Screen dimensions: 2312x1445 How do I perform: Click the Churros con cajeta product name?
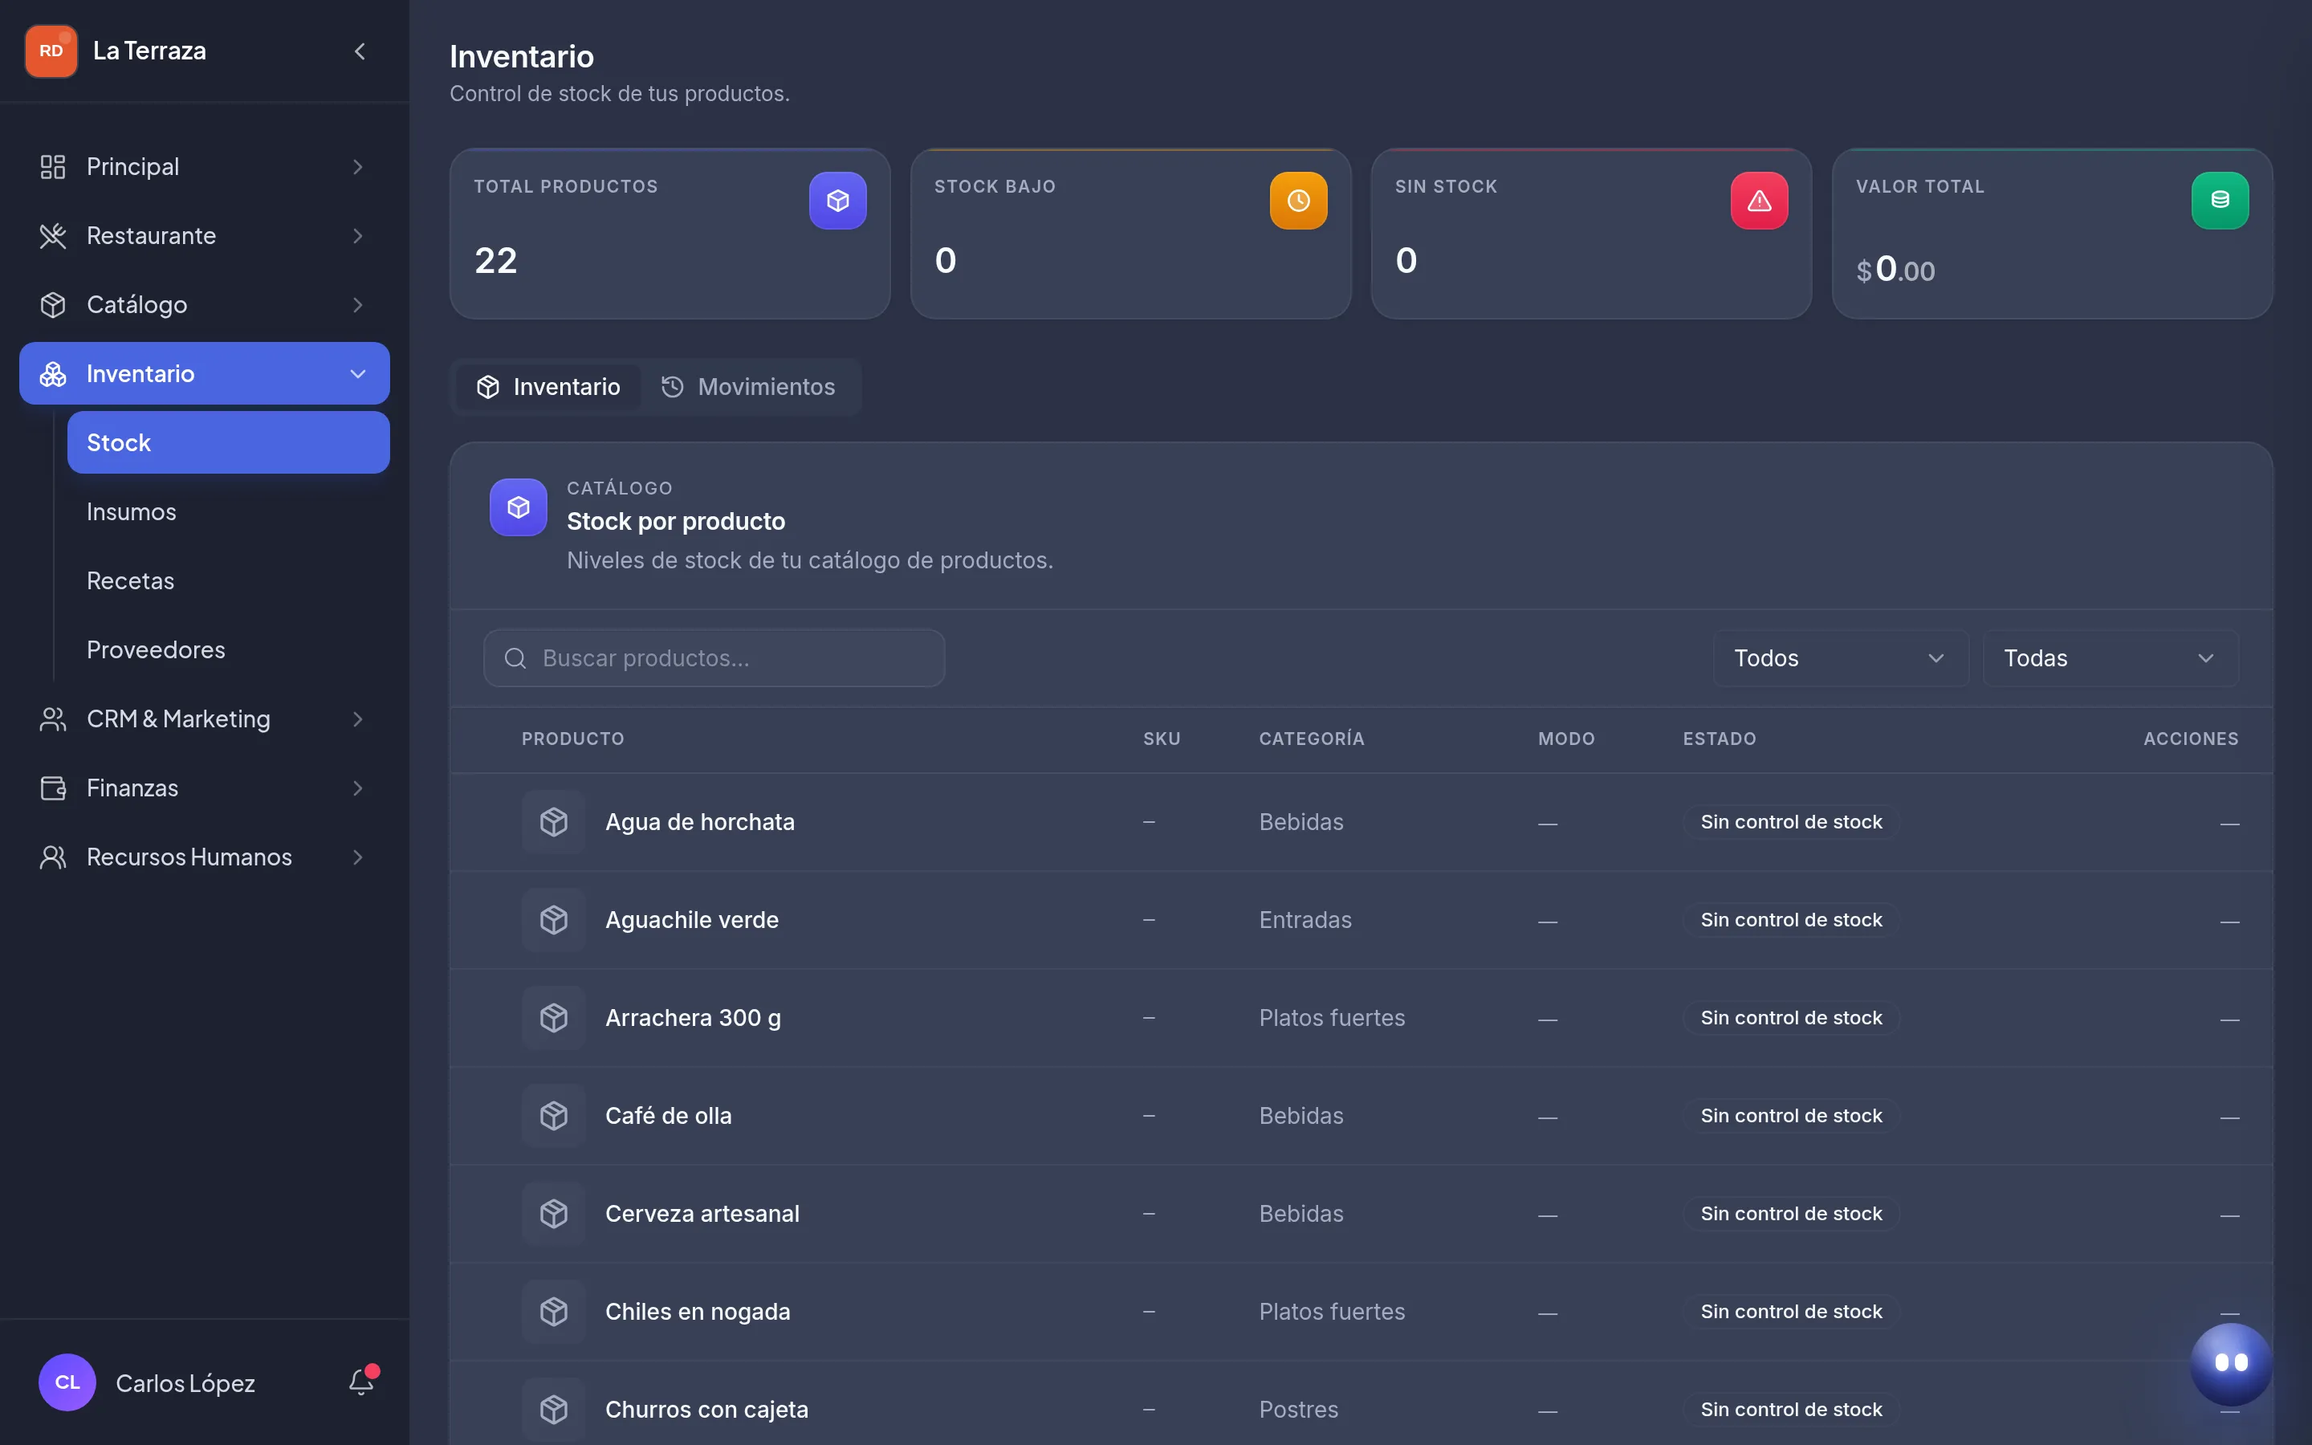(707, 1409)
